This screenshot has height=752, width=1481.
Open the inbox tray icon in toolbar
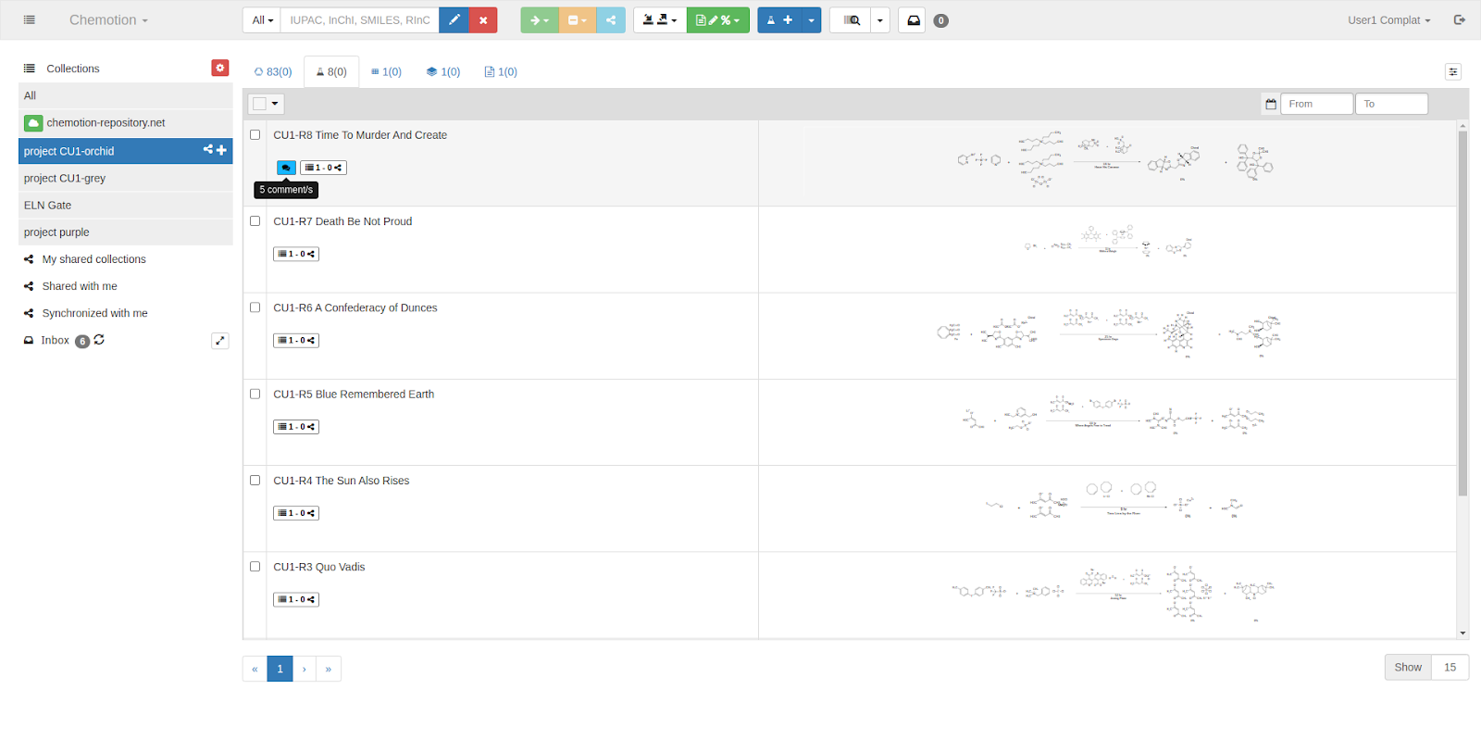[x=913, y=20]
